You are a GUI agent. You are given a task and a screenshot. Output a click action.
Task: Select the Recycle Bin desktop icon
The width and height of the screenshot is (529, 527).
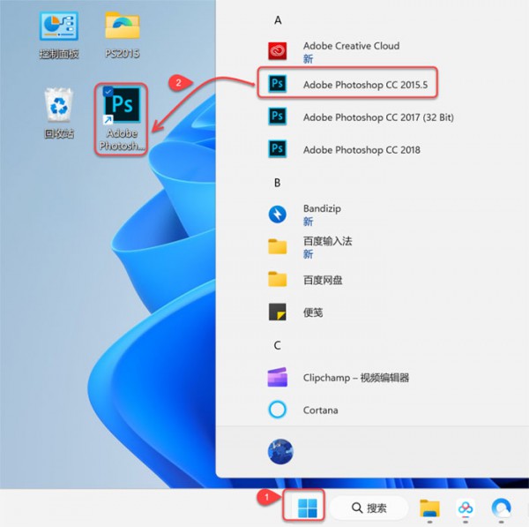(59, 113)
